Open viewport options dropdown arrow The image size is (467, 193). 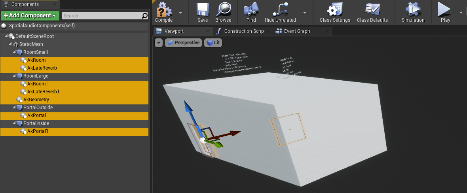[x=159, y=43]
